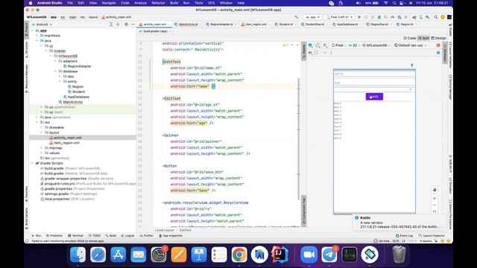The image size is (477, 268).
Task: Click the Debug app bug icon
Action: click(x=379, y=17)
